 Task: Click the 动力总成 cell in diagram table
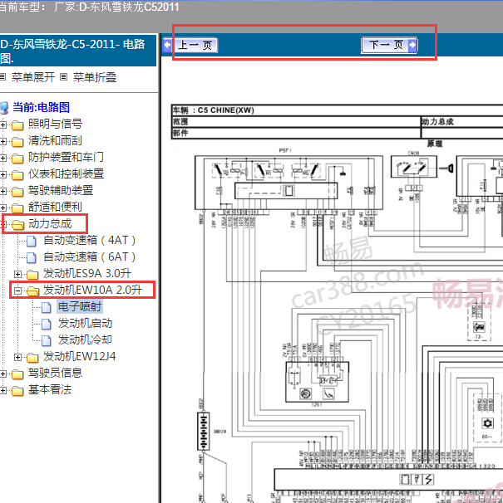(462, 121)
